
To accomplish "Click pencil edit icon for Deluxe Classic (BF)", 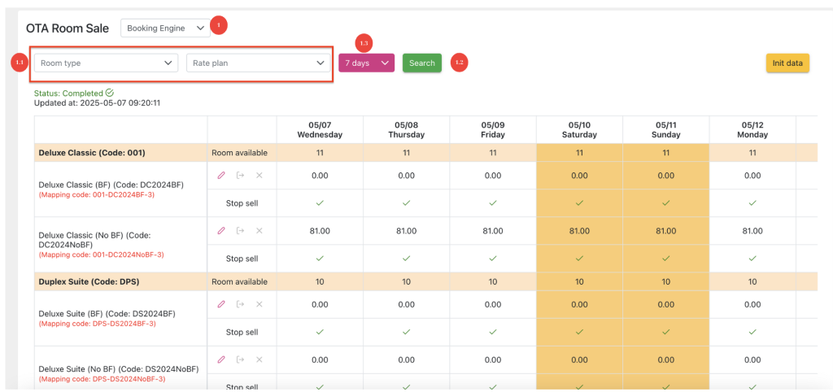I will pyautogui.click(x=221, y=175).
